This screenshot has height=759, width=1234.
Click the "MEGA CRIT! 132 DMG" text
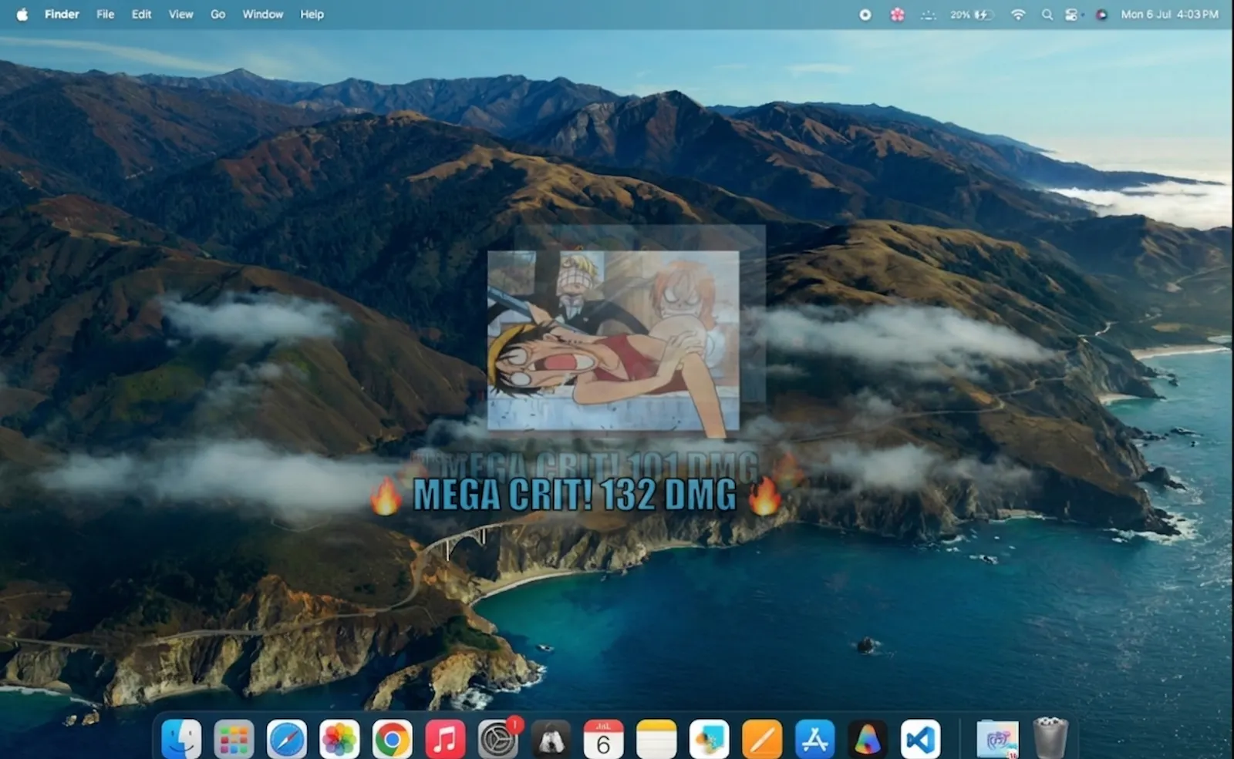(x=575, y=495)
